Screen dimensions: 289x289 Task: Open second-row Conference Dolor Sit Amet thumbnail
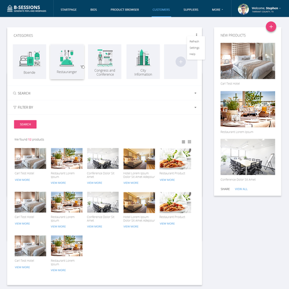(x=103, y=202)
